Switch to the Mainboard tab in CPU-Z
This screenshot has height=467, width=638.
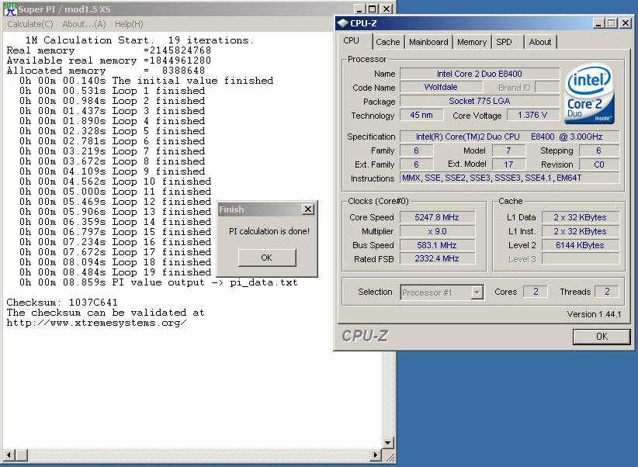(x=428, y=42)
